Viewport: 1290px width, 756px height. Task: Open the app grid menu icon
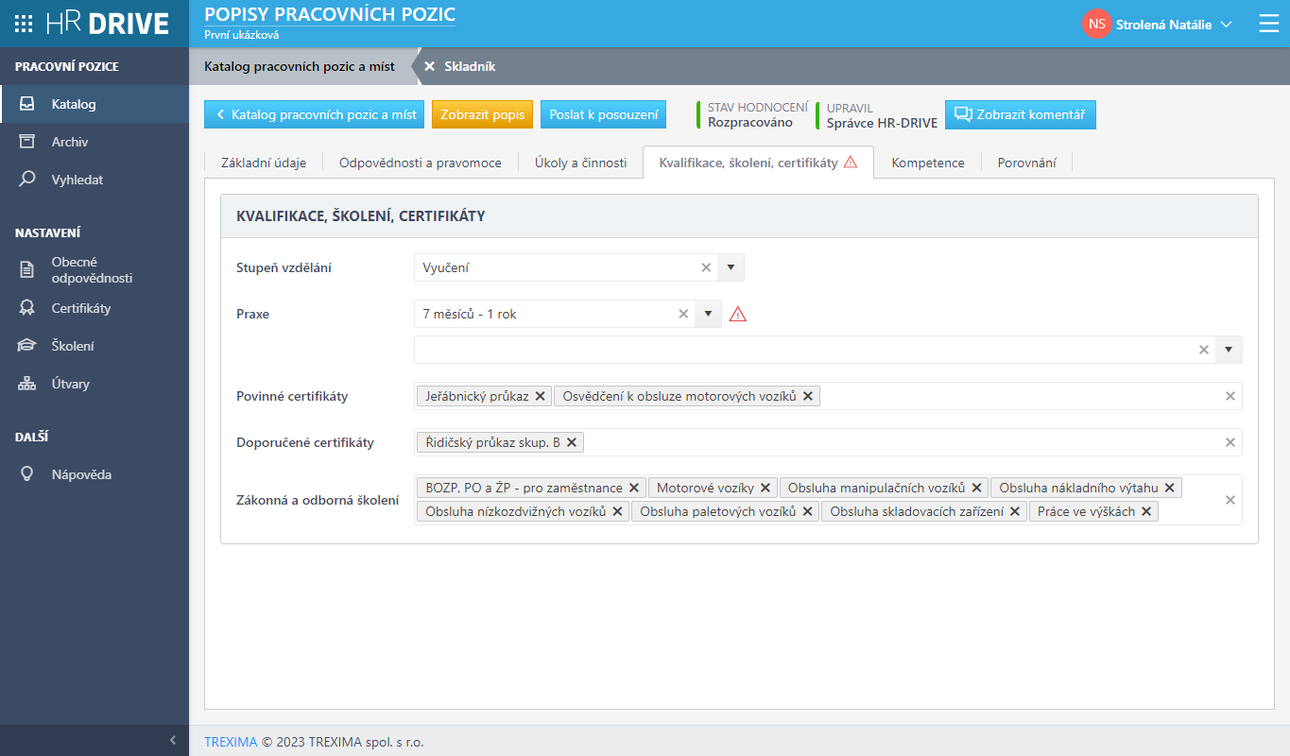point(24,24)
